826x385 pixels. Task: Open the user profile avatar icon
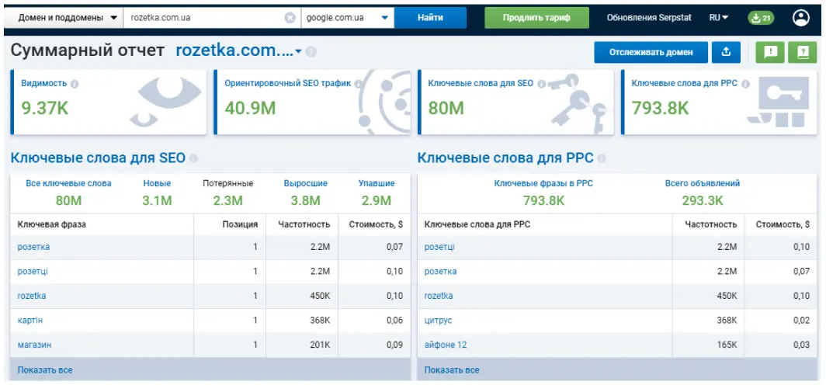point(801,17)
